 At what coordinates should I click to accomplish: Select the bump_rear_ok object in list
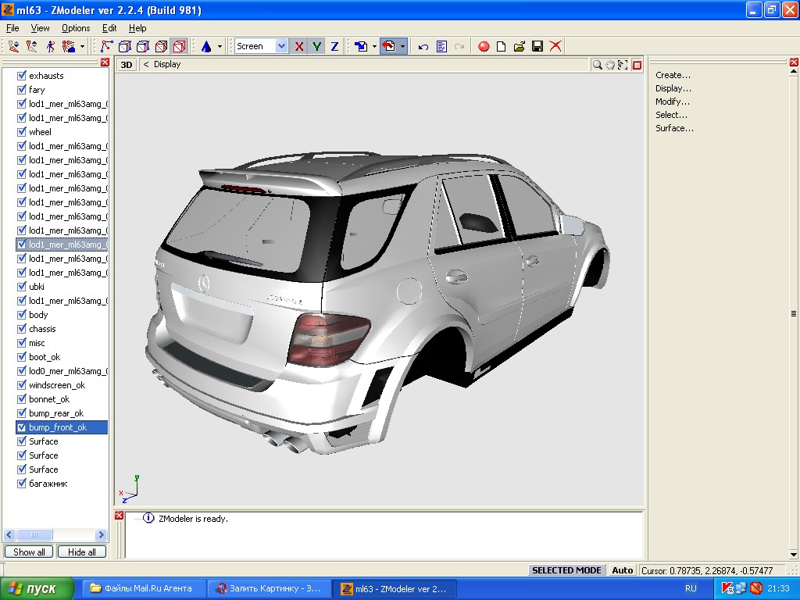56,413
